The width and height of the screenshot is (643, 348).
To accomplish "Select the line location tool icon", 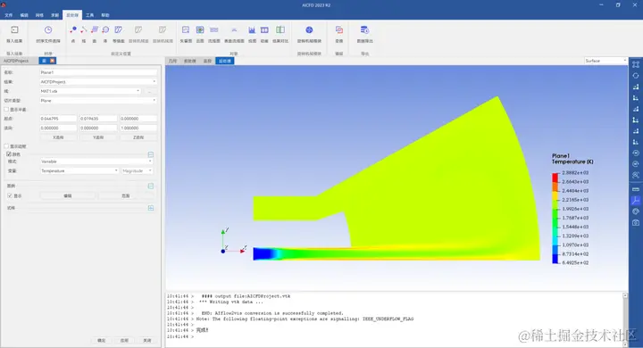I will (84, 30).
